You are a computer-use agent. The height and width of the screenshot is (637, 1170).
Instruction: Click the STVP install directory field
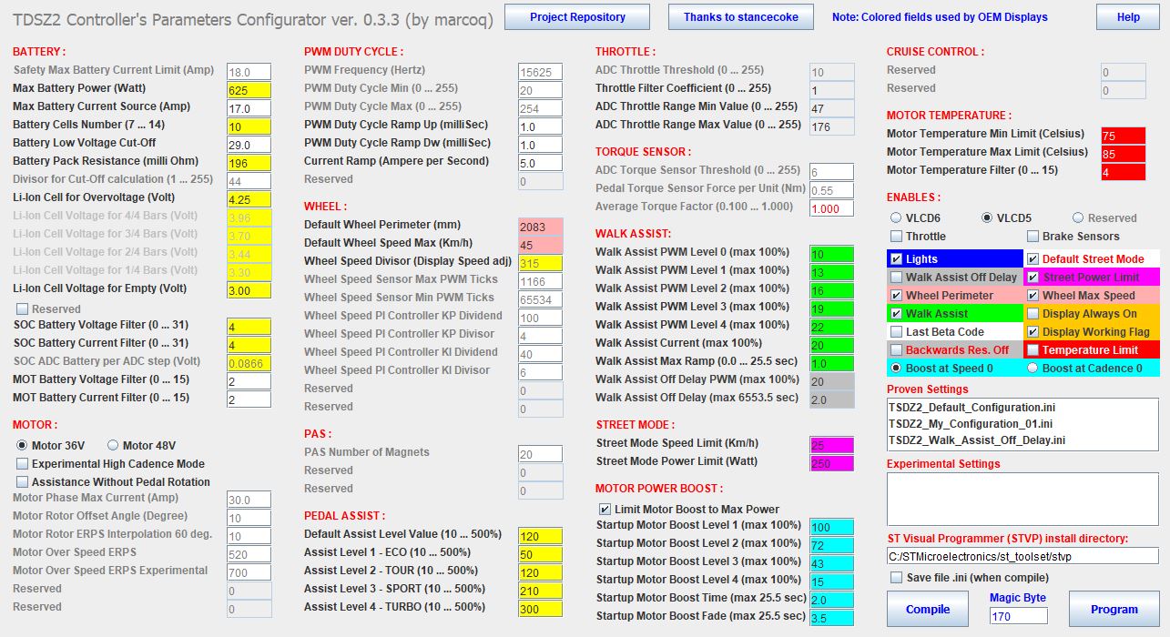click(x=1022, y=556)
